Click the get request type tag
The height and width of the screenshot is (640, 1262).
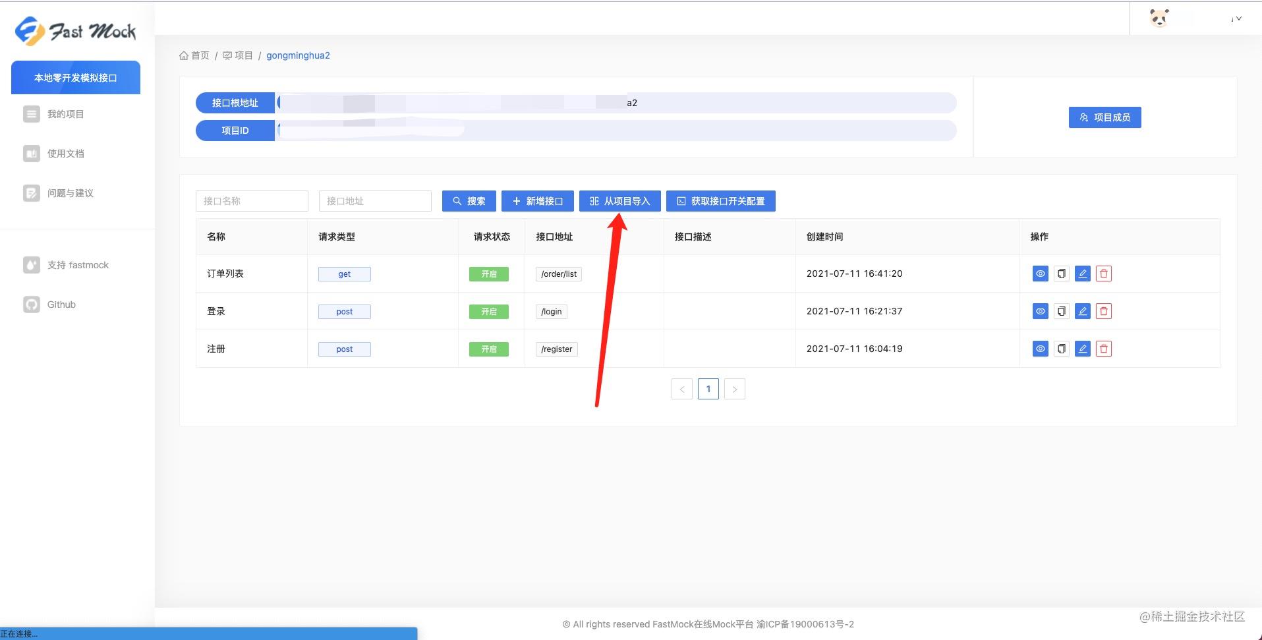[345, 274]
